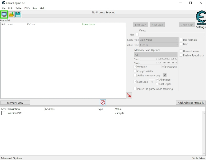Click the scan Value input field

172,35
